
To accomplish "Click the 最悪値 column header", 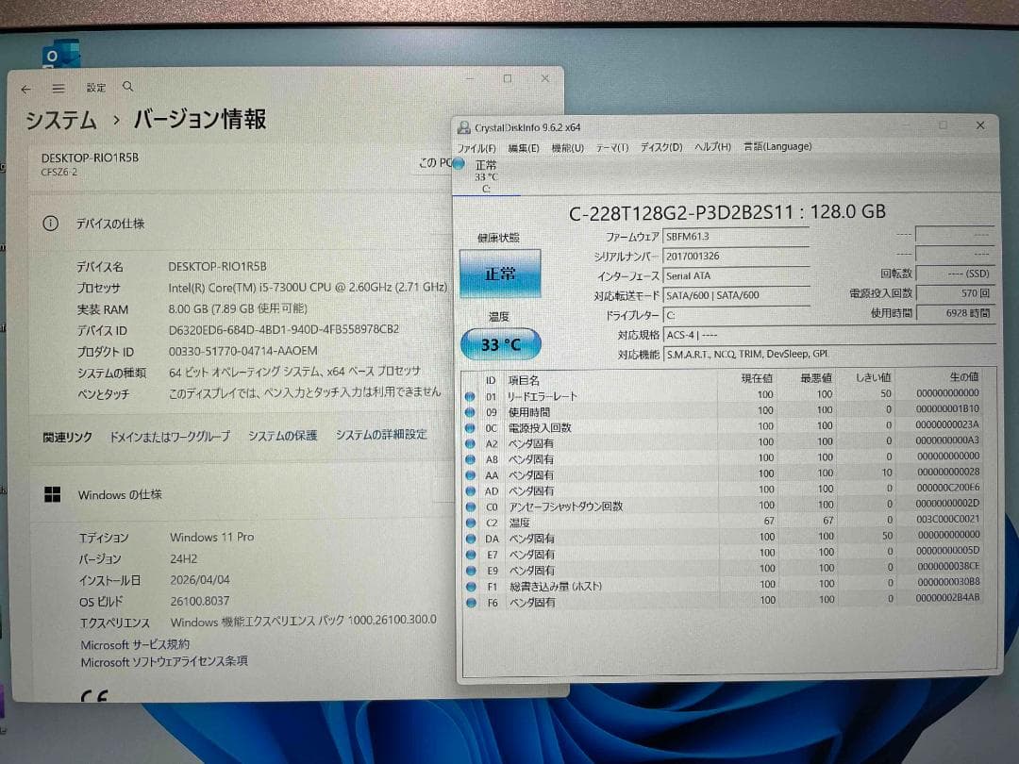I will coord(815,377).
